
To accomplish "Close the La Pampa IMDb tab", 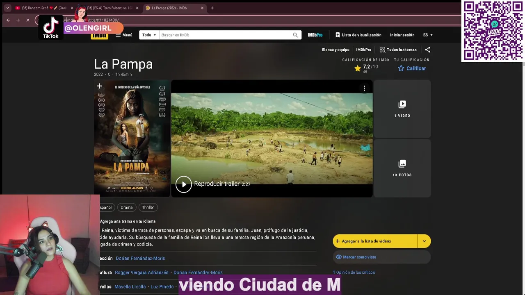I will 202,8.
